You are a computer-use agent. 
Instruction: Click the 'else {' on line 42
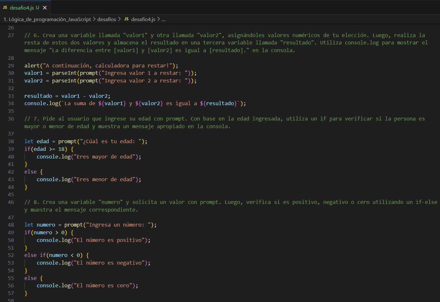click(34, 172)
